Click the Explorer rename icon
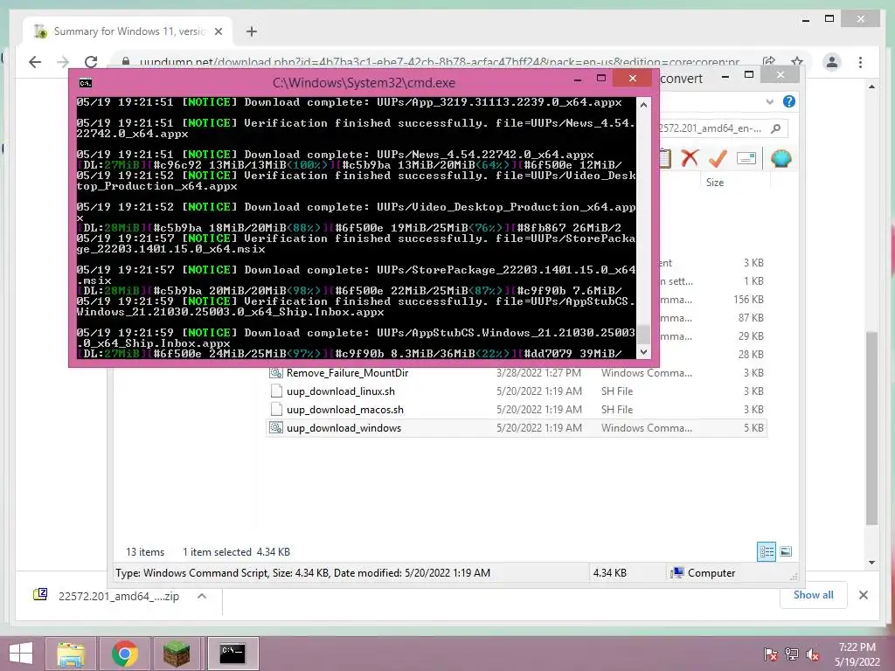 746,158
